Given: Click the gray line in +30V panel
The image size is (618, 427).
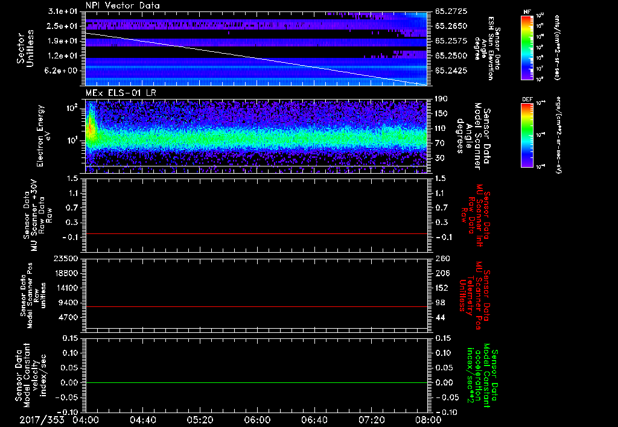Looking at the screenshot, I should [x=256, y=233].
